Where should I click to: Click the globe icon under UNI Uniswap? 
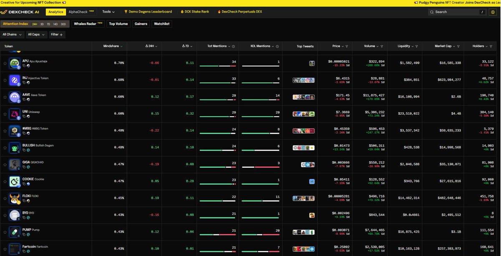(29, 116)
